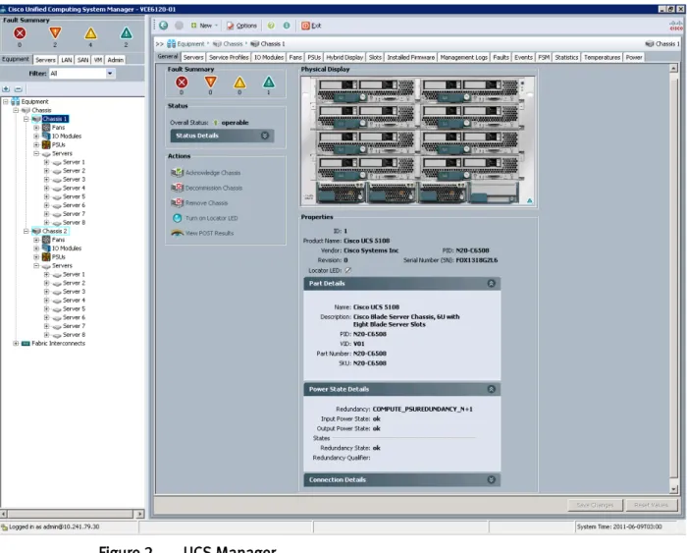Expand Server 1 under Chassis 1
This screenshot has height=553, width=687.
click(x=46, y=162)
